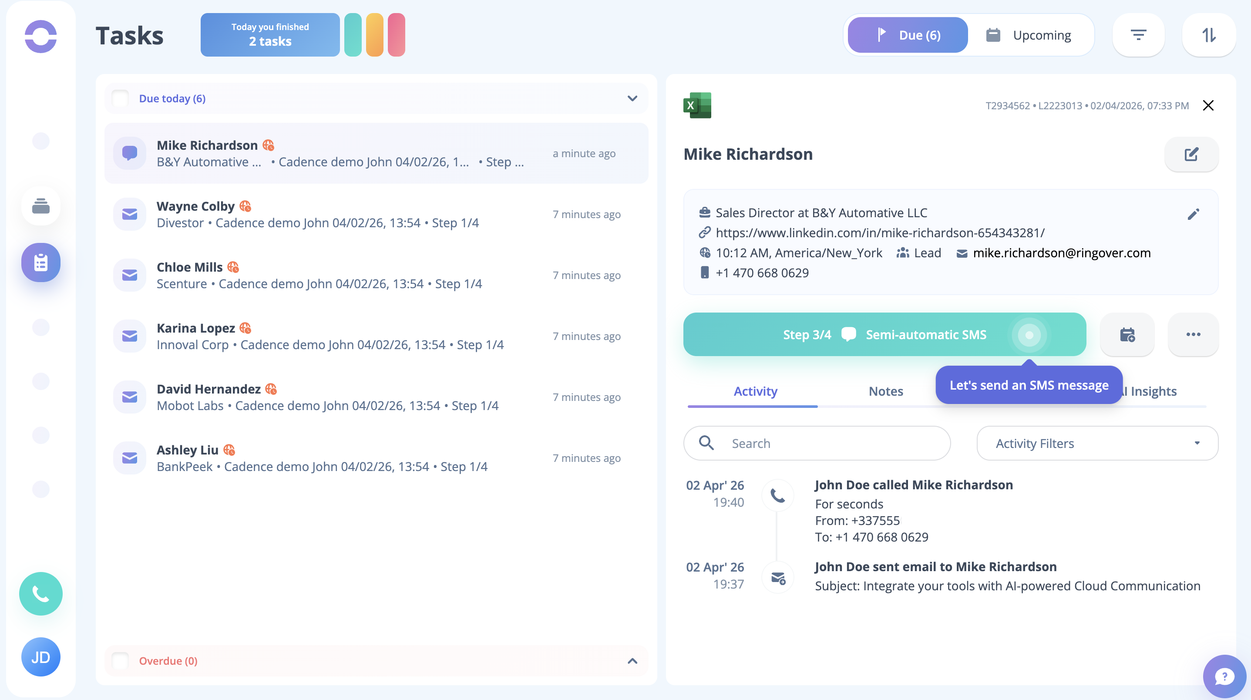Open the tasks clipboard icon in sidebar
Image resolution: width=1251 pixels, height=700 pixels.
click(x=41, y=262)
